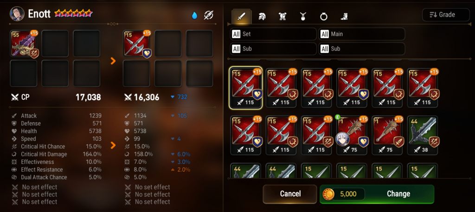Switch to the armor equipment tab
475x212 pixels.
[282, 16]
